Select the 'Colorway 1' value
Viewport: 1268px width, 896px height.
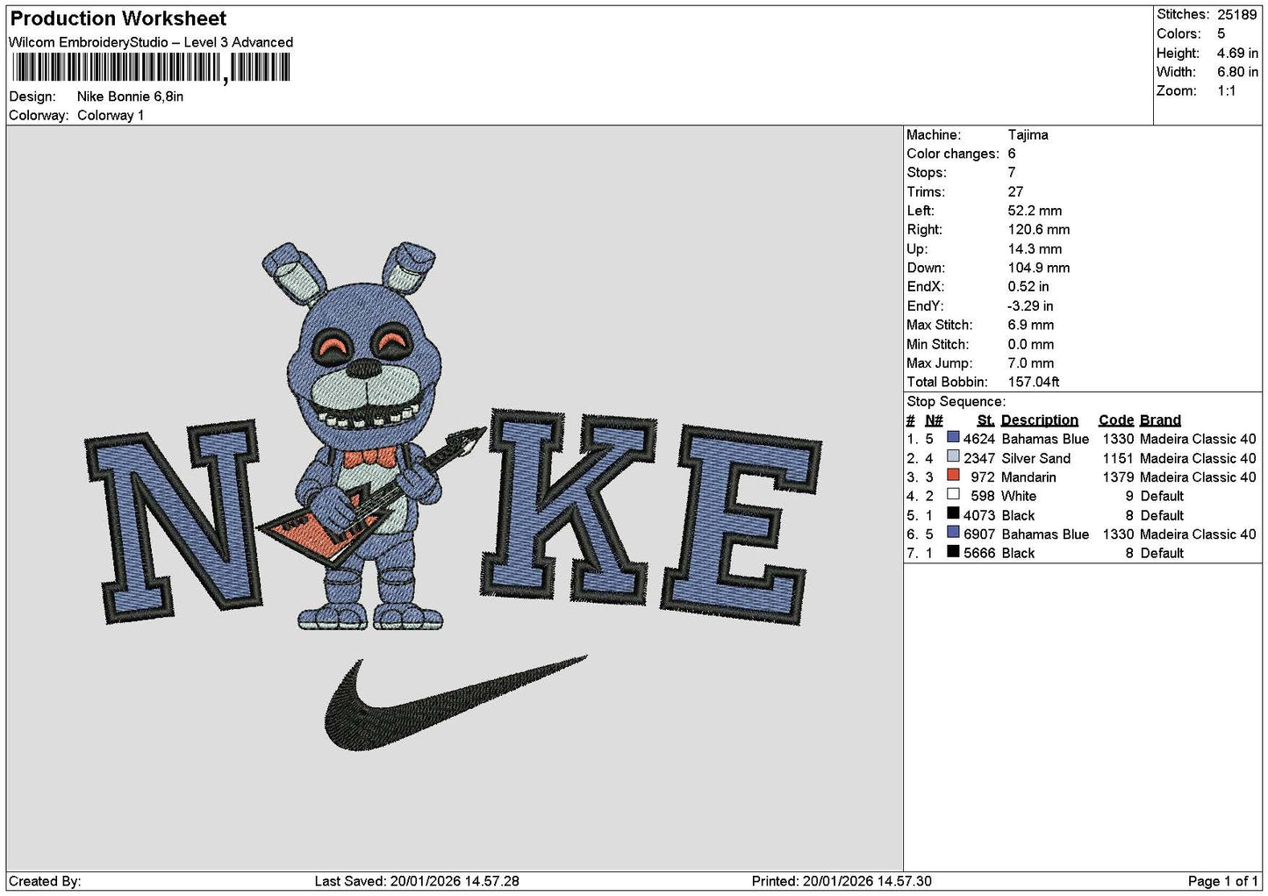(x=111, y=115)
